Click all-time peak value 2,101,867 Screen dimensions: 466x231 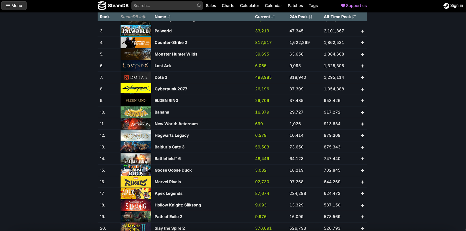click(x=334, y=31)
